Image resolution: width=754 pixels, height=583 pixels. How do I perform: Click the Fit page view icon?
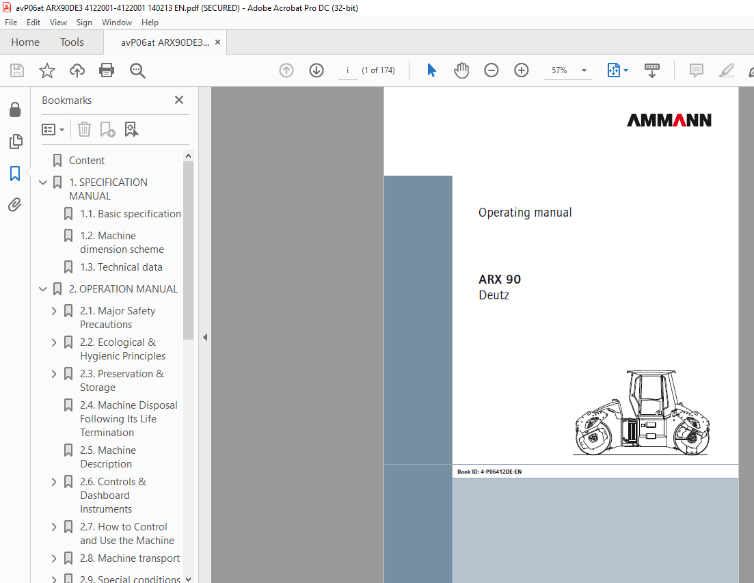[x=614, y=70]
